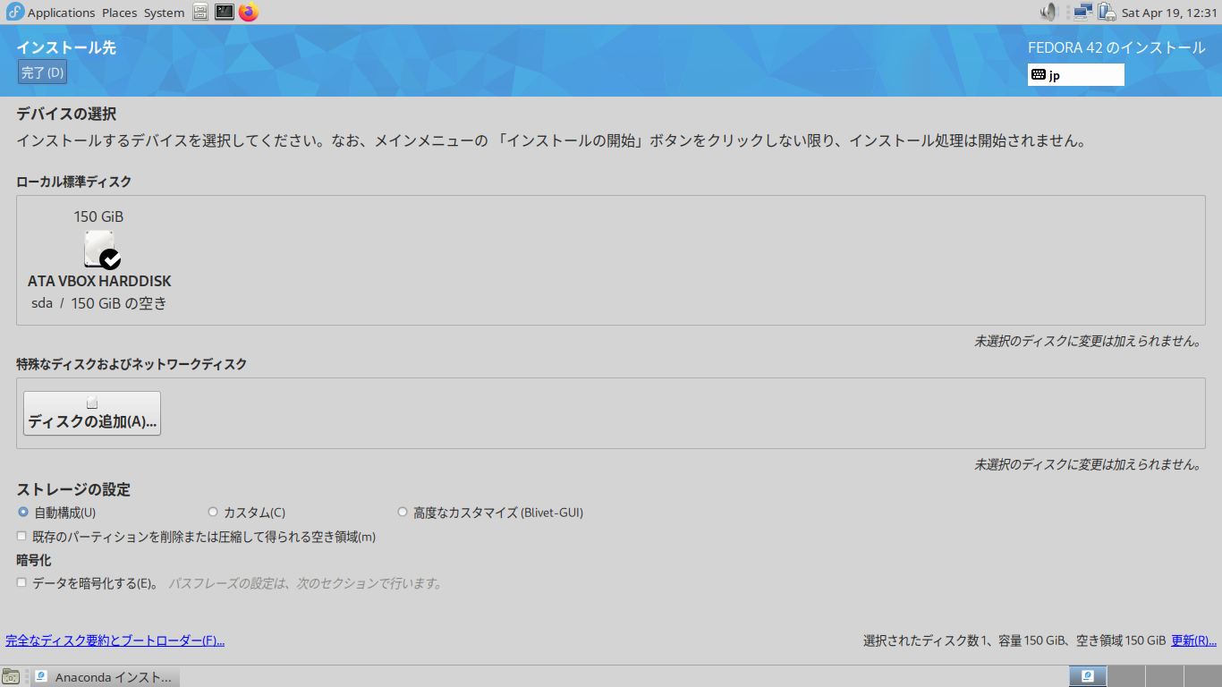Viewport: 1222px width, 687px height.
Task: Click the パスフレーズの設定 hint text
Action: [306, 583]
